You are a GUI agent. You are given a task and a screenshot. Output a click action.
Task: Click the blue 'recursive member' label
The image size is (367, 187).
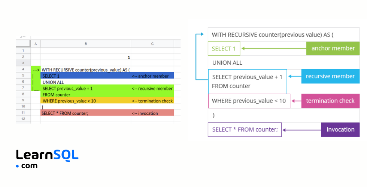click(x=330, y=76)
